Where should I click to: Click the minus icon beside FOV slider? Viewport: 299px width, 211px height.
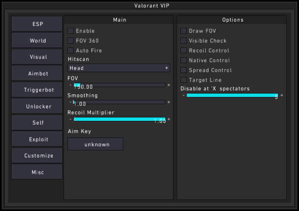pos(70,85)
